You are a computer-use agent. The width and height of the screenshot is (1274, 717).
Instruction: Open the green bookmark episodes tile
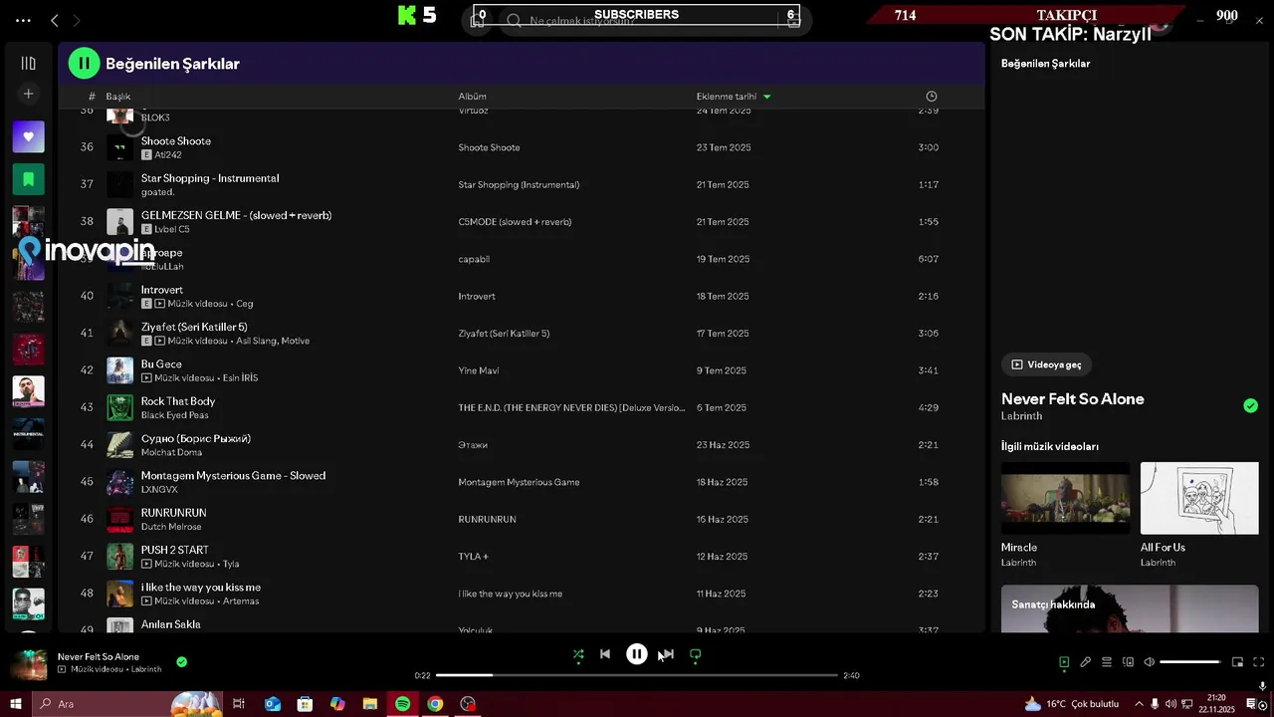click(28, 179)
